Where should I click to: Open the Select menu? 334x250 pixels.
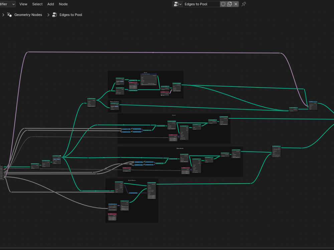coord(37,4)
